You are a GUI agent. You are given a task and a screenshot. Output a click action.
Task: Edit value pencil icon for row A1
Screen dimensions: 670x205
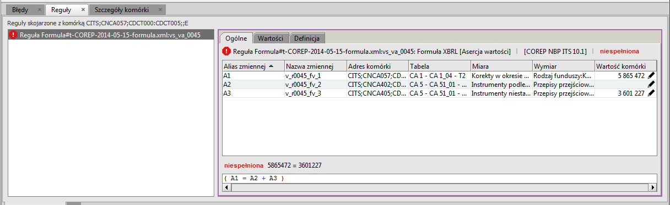tap(651, 76)
